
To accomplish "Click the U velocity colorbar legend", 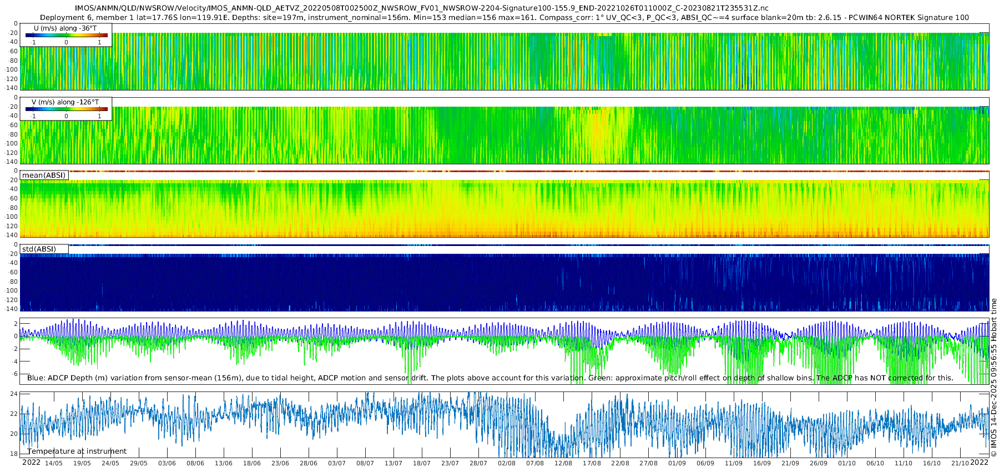I will pyautogui.click(x=66, y=35).
